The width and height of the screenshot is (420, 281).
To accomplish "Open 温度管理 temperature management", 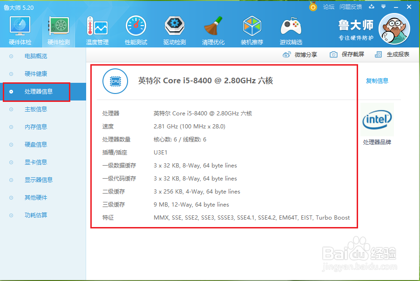I will pos(97,31).
